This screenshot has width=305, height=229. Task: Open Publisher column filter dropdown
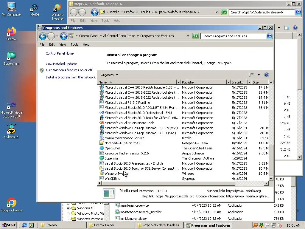point(228,82)
